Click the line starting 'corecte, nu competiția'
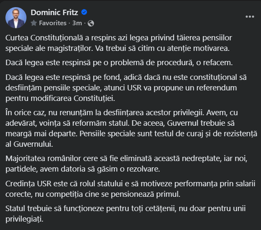The width and height of the screenshot is (261, 230). click(93, 194)
